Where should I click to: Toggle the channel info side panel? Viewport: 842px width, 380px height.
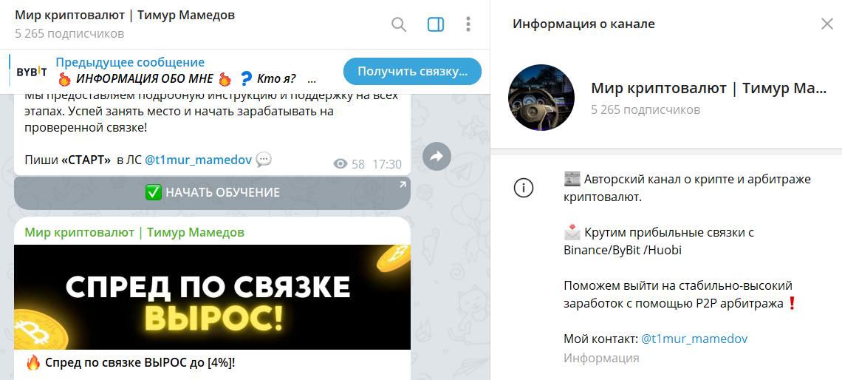click(x=436, y=24)
